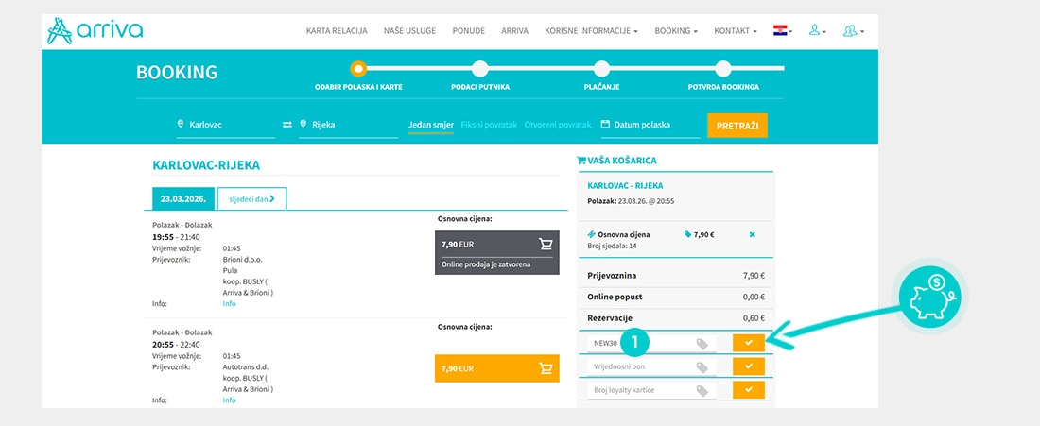Open KARTA RELACIJA menu item
Viewport: 1040px width, 426px height.
pyautogui.click(x=337, y=31)
